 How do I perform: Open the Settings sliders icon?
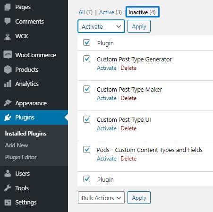(8, 203)
